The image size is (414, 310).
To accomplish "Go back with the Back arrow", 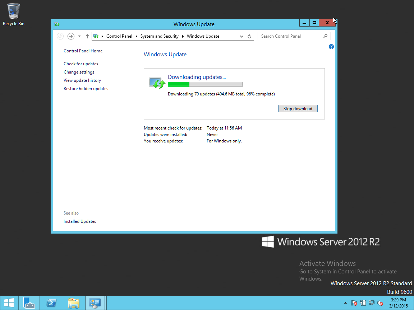I will (60, 36).
